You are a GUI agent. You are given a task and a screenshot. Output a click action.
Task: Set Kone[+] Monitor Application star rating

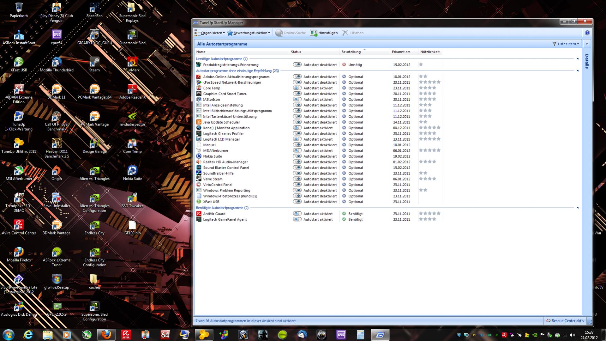tap(429, 128)
